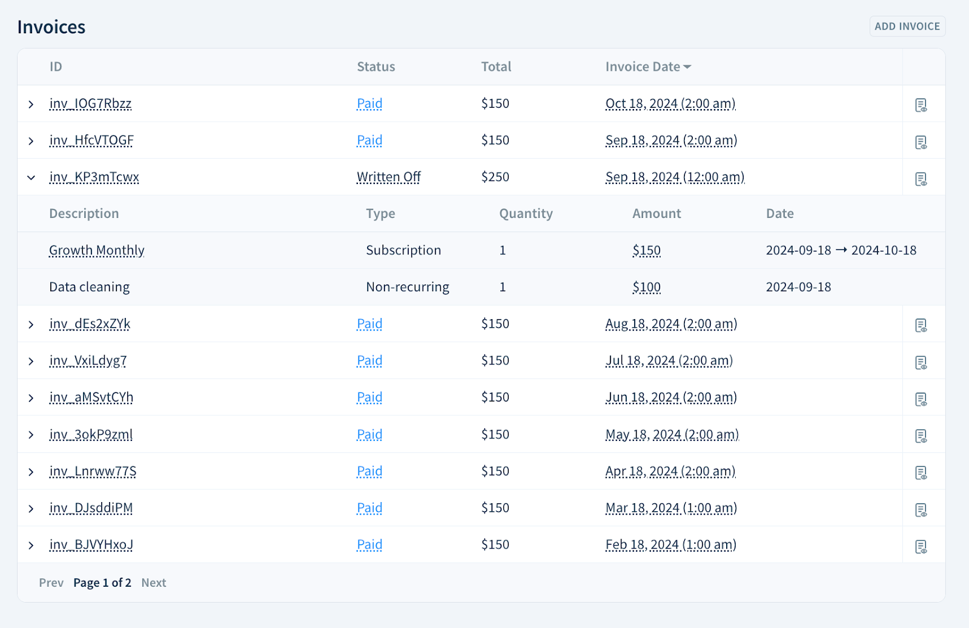This screenshot has width=969, height=628.
Task: Preview the written-off invoice inv_KP3mTcwx
Action: (x=921, y=179)
